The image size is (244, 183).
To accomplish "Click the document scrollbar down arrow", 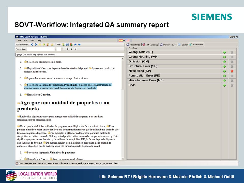I will [123, 159].
